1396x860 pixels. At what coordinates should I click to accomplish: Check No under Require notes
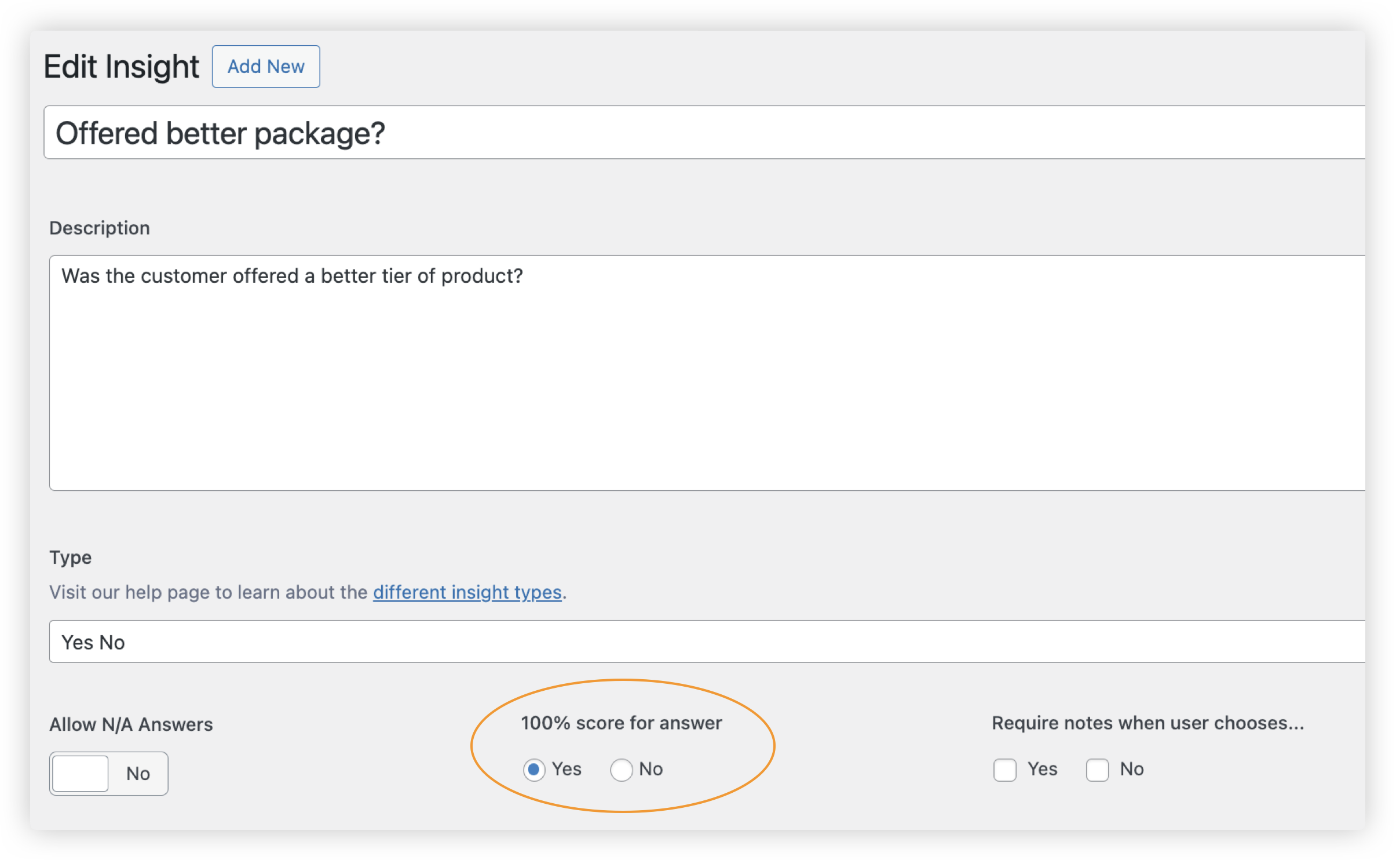[1097, 770]
